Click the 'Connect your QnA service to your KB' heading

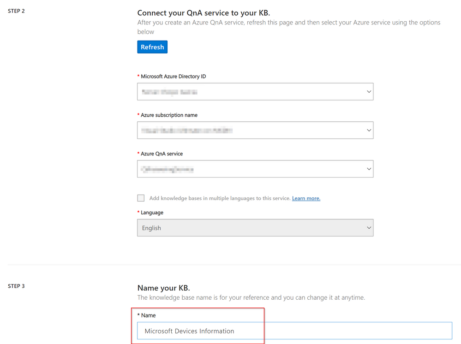[x=204, y=13]
